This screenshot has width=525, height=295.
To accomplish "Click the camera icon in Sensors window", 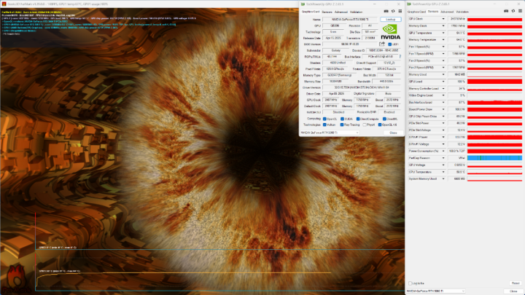I will (506, 12).
